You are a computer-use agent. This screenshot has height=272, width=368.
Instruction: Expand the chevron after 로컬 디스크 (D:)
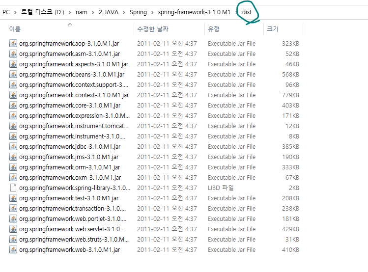coord(70,12)
